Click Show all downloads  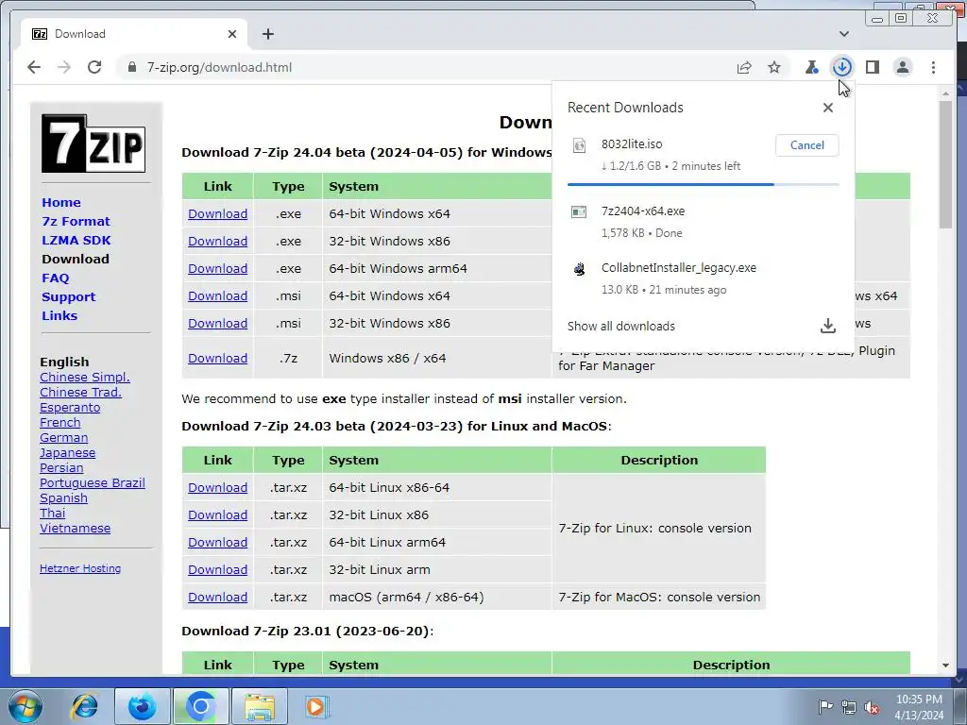click(621, 326)
